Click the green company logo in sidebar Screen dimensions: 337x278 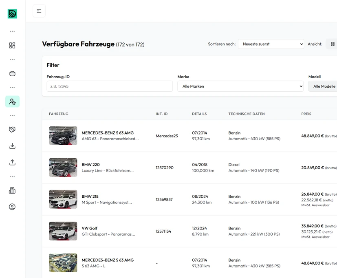click(x=12, y=13)
